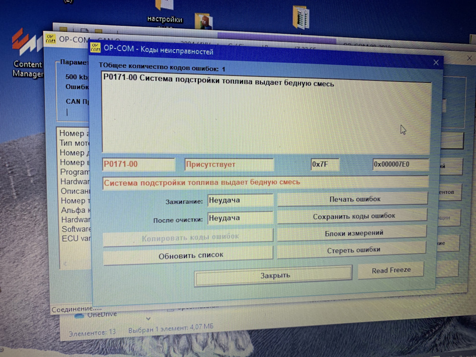Click the После очистки Неудача field
Image resolution: width=476 pixels, height=357 pixels.
240,218
